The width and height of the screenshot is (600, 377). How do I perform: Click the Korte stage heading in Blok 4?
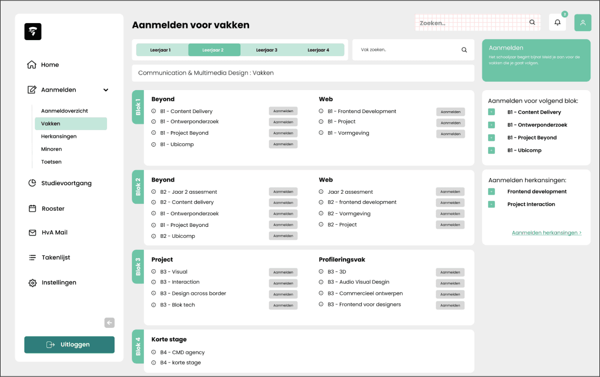point(169,339)
